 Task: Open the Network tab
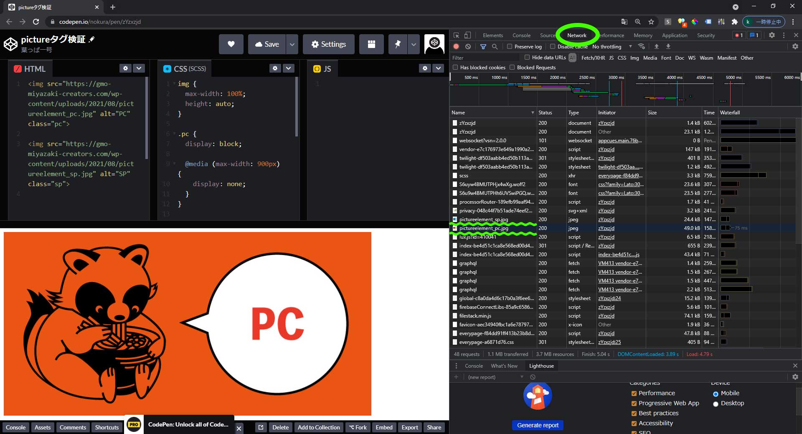pos(577,35)
